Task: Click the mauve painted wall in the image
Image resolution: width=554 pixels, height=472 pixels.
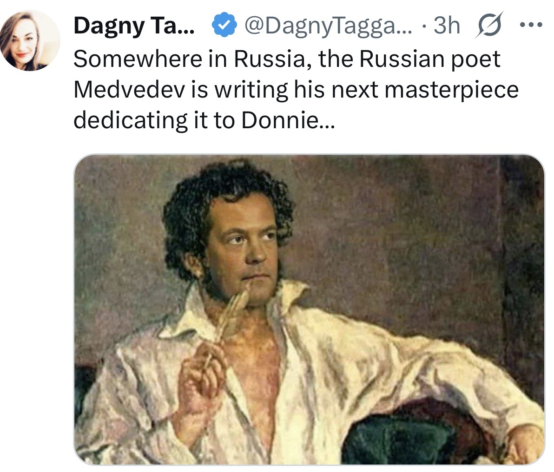Action: [x=406, y=229]
